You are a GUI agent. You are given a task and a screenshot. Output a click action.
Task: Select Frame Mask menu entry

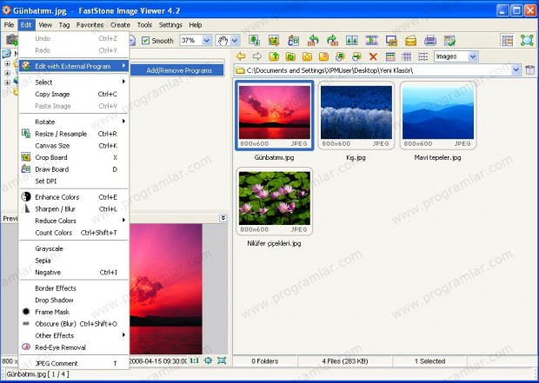pos(74,312)
